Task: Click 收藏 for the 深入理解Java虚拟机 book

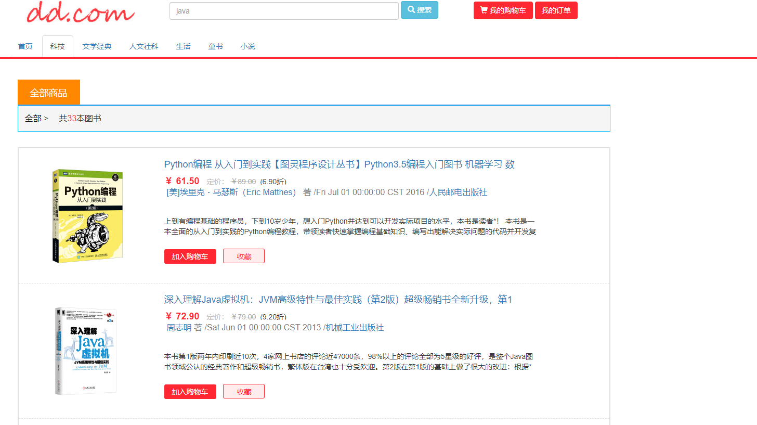Action: point(244,391)
